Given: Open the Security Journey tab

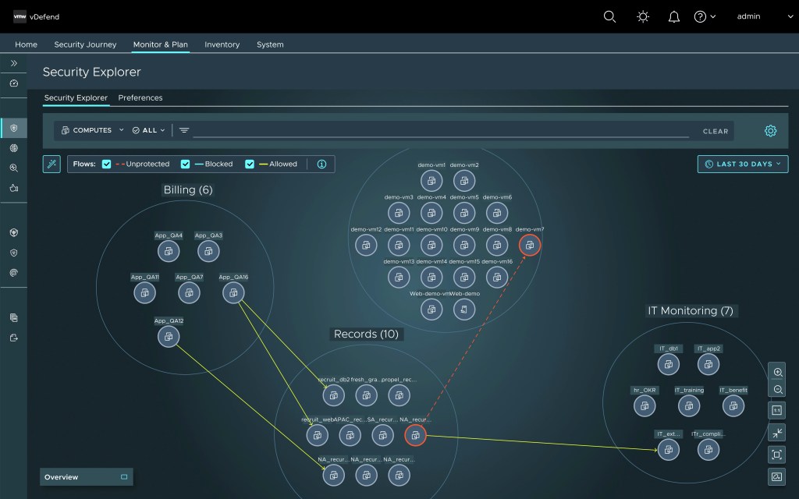Looking at the screenshot, I should click(x=85, y=44).
